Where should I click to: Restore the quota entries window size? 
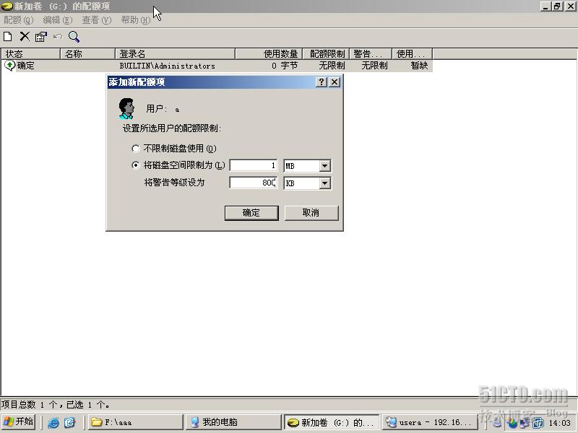tap(557, 6)
